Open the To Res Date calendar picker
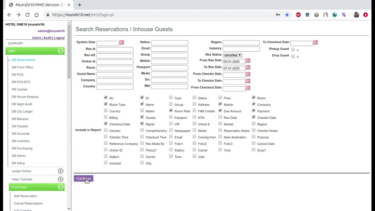 (x=248, y=67)
